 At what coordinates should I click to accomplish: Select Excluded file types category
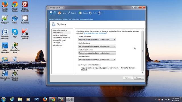pos(59,40)
